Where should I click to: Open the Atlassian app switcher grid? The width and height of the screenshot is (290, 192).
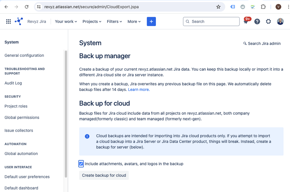(8, 21)
